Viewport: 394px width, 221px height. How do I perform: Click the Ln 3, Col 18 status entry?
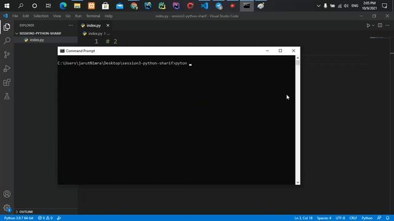(x=304, y=218)
